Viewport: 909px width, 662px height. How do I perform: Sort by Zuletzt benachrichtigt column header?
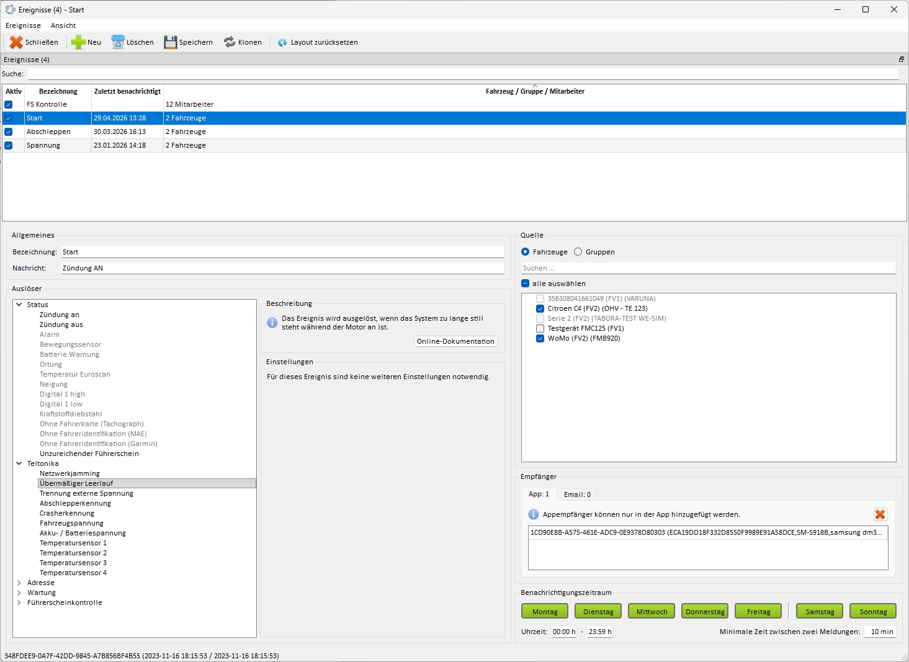coord(127,91)
